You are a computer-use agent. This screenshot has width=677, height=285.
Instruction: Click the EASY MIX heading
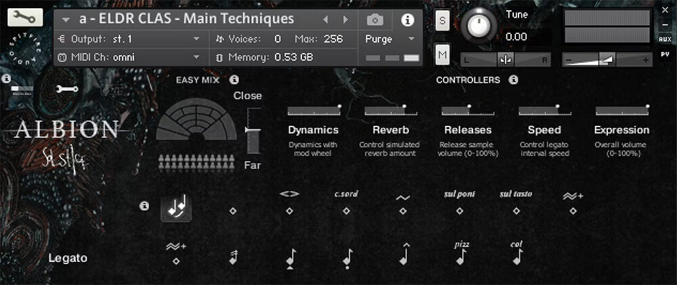pyautogui.click(x=198, y=80)
